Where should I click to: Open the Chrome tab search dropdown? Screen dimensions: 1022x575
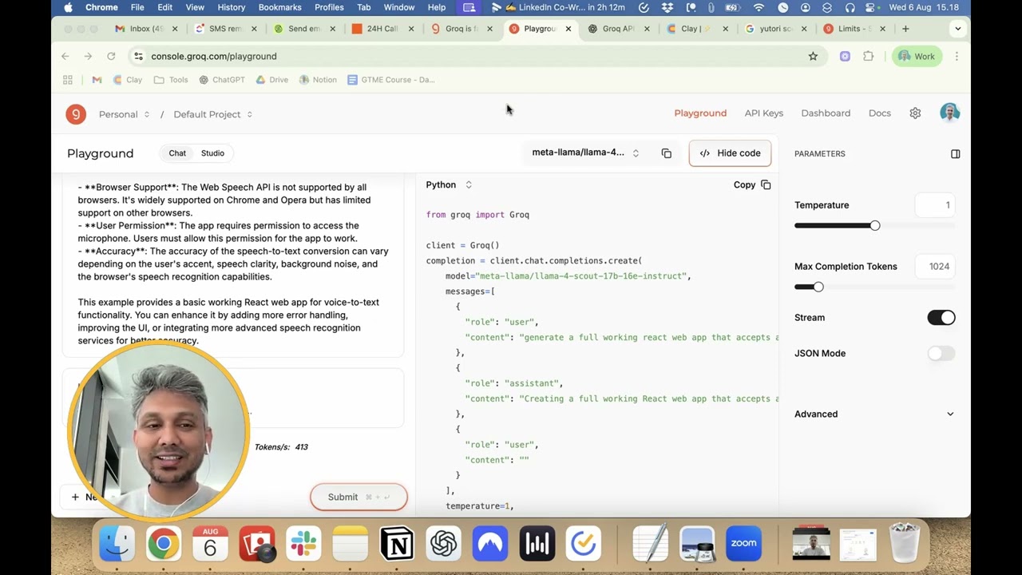957,29
